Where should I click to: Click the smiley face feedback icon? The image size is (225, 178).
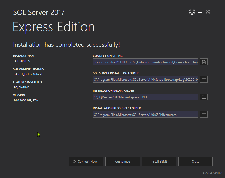192,12
